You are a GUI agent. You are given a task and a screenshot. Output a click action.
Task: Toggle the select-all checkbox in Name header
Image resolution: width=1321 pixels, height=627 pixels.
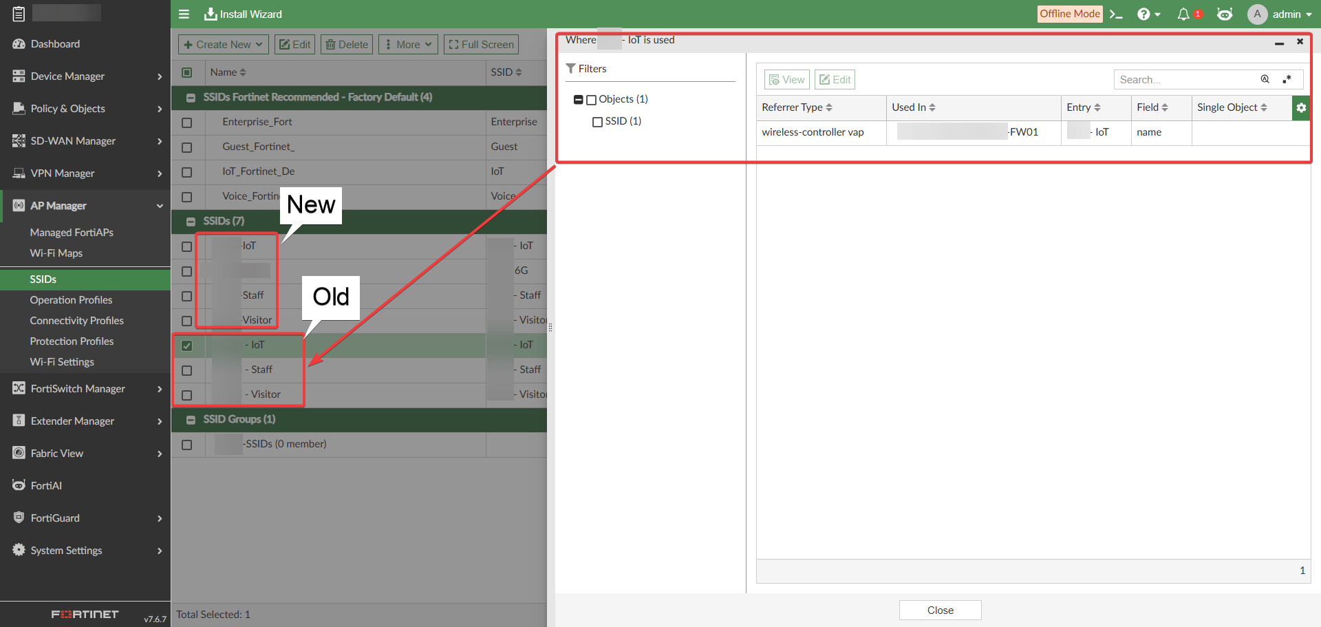tap(186, 72)
